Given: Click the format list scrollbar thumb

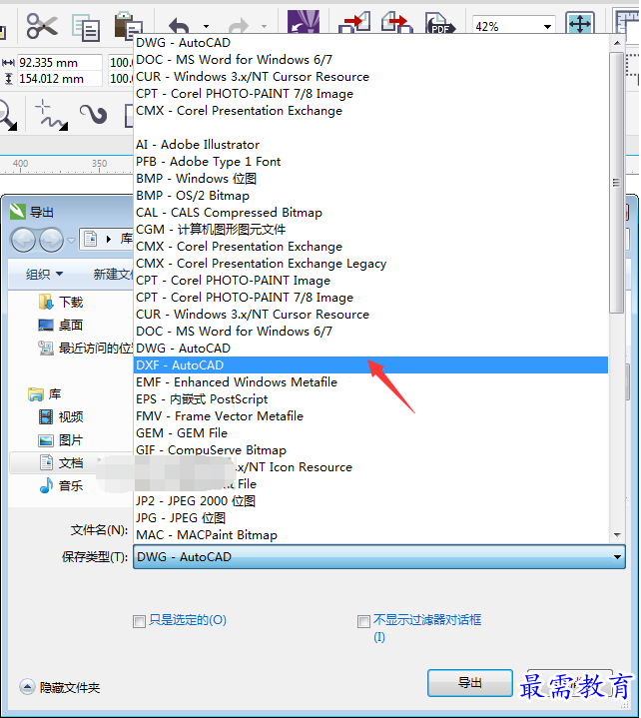Looking at the screenshot, I should (617, 183).
